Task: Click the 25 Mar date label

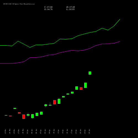Action: 14,131
